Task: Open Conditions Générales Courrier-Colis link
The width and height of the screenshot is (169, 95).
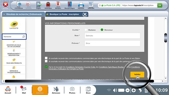Action: pos(81,67)
